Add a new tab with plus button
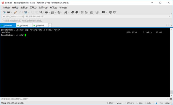 point(50,25)
